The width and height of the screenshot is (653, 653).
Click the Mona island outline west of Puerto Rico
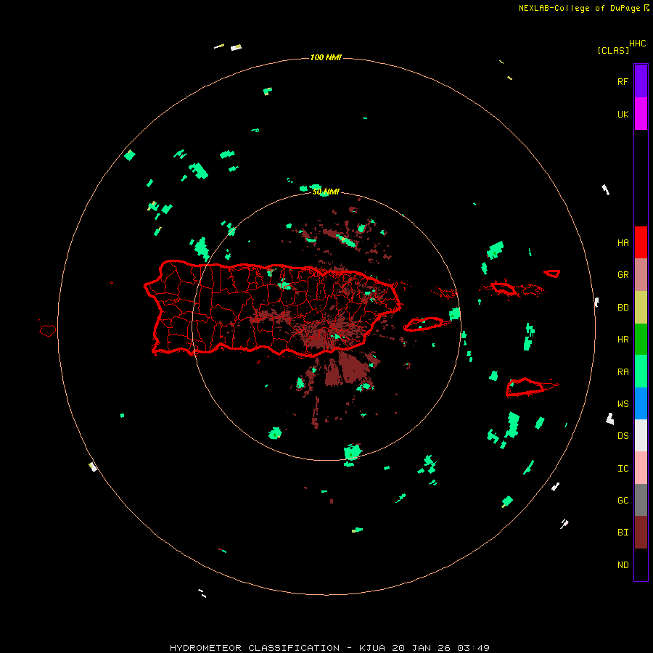click(x=48, y=330)
